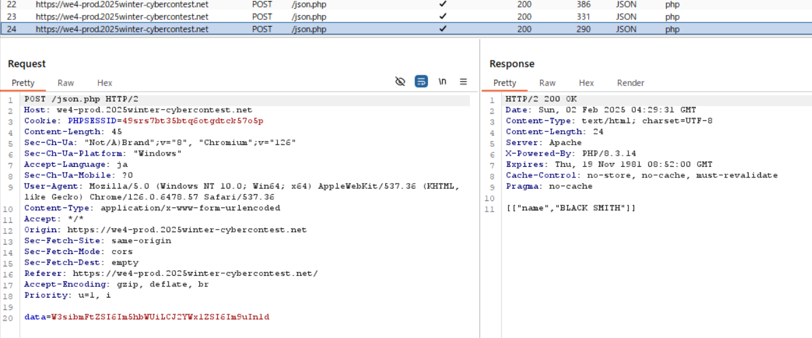Click the Sec-Fetch-Dest: empty header

coord(82,263)
